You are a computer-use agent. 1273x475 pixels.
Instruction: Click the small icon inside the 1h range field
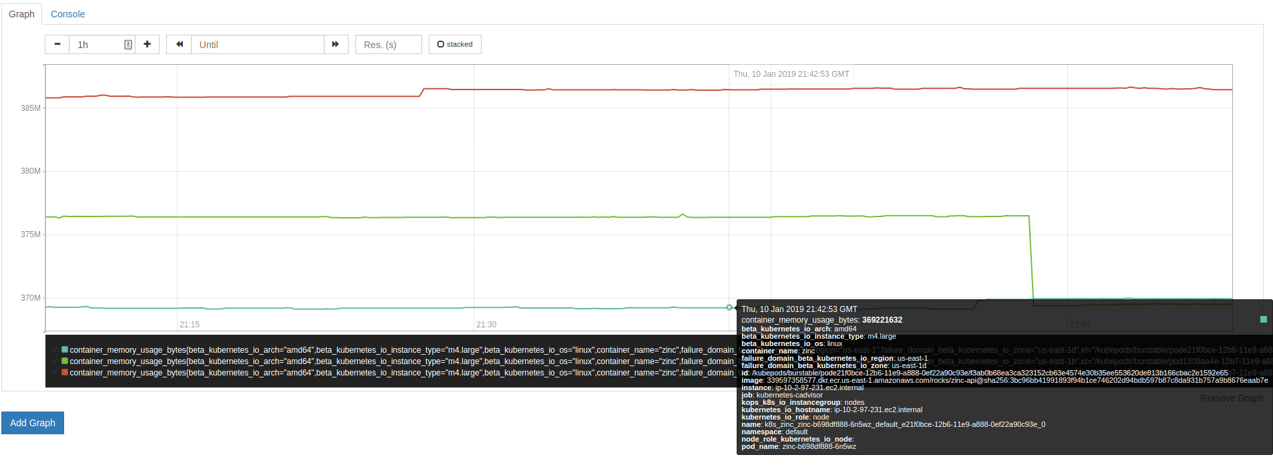point(128,45)
